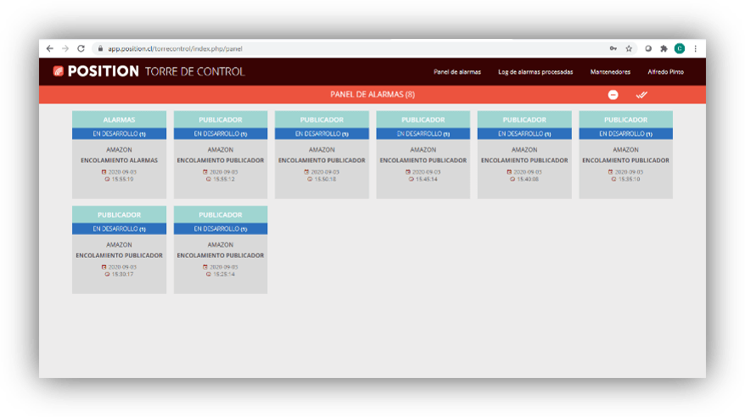
Task: Click EN DESARROLLO bar on the ALARMAS card
Action: pyautogui.click(x=119, y=133)
